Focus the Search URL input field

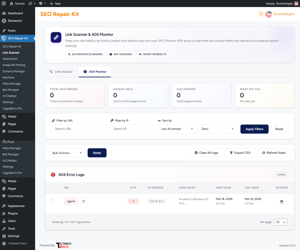79,129
